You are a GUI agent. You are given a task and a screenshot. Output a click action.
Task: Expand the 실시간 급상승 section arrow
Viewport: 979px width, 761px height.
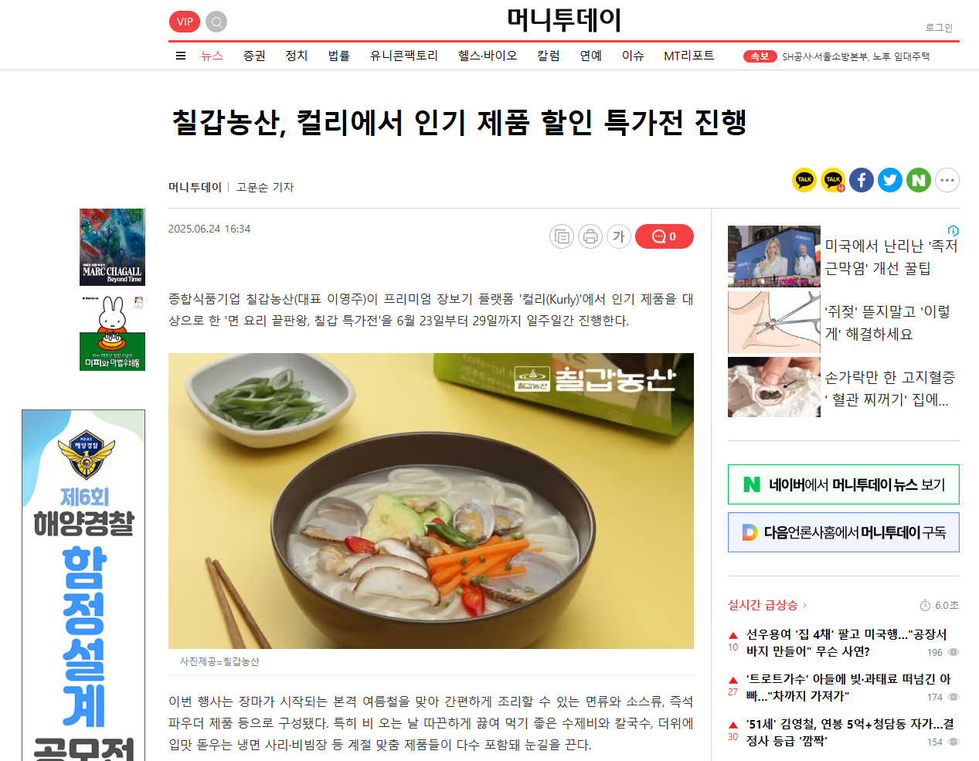[804, 606]
